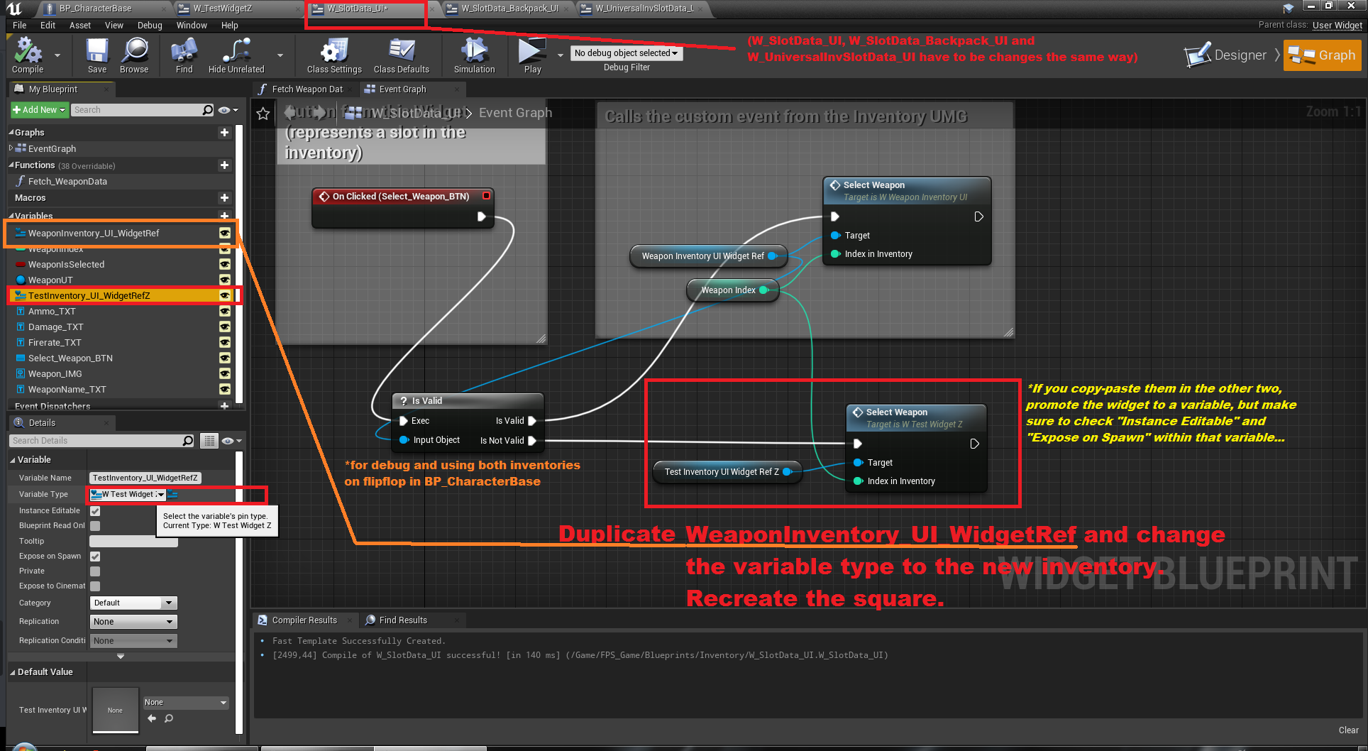Switch to Designer mode
1368x751 pixels.
click(1227, 55)
